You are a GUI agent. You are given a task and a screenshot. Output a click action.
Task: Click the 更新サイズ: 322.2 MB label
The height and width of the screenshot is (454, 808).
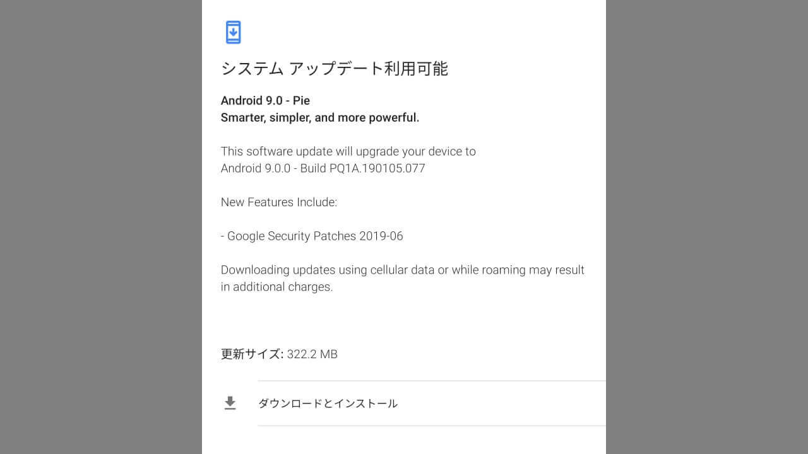point(279,354)
